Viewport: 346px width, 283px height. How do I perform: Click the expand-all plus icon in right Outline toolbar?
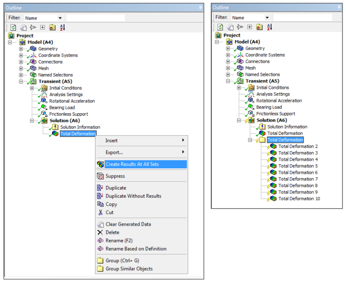[250, 27]
